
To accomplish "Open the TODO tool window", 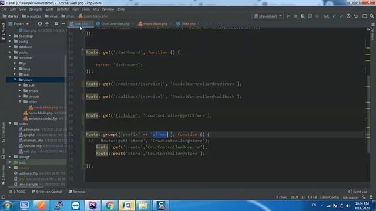I will click(x=17, y=192).
